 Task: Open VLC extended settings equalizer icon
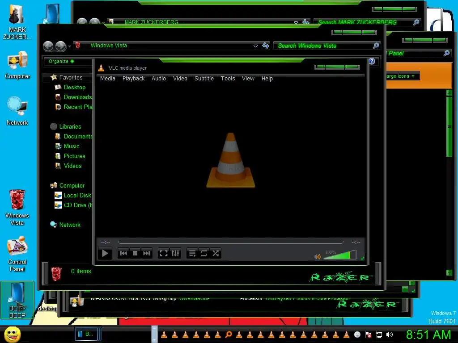tap(175, 253)
